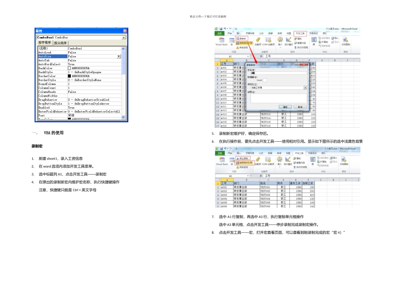Click 文档面板 in the 停止录制 Excel window
The height and width of the screenshot is (294, 416).
344,161
